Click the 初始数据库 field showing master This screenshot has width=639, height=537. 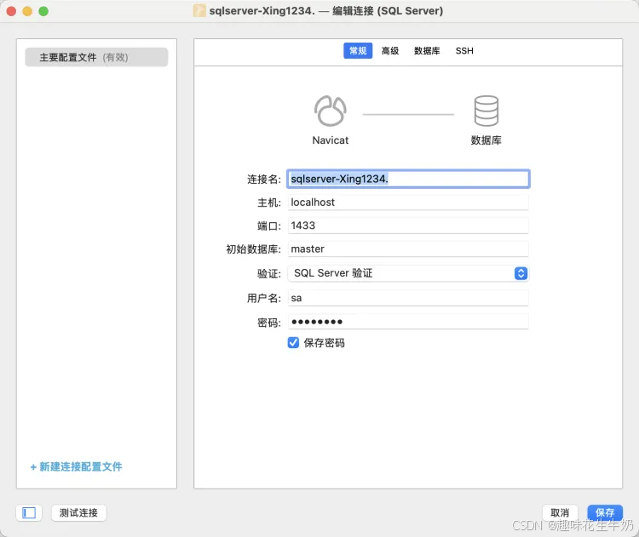coord(408,249)
